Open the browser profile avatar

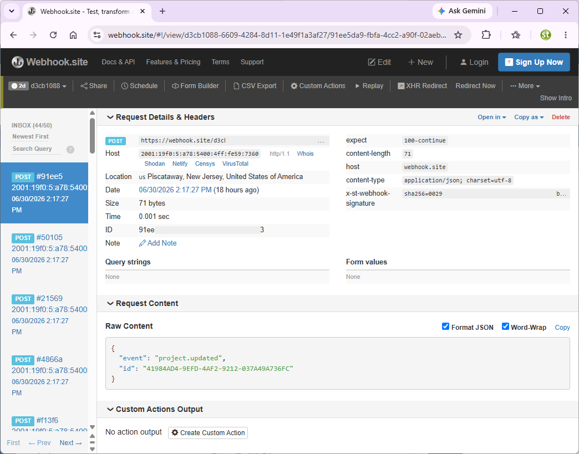(x=545, y=35)
